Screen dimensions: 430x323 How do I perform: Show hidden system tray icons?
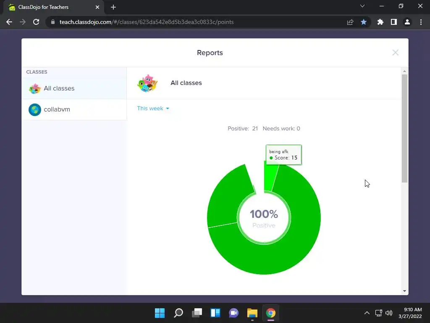367,313
